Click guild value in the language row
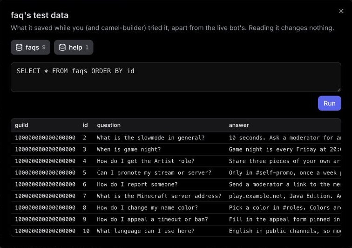 click(45, 231)
